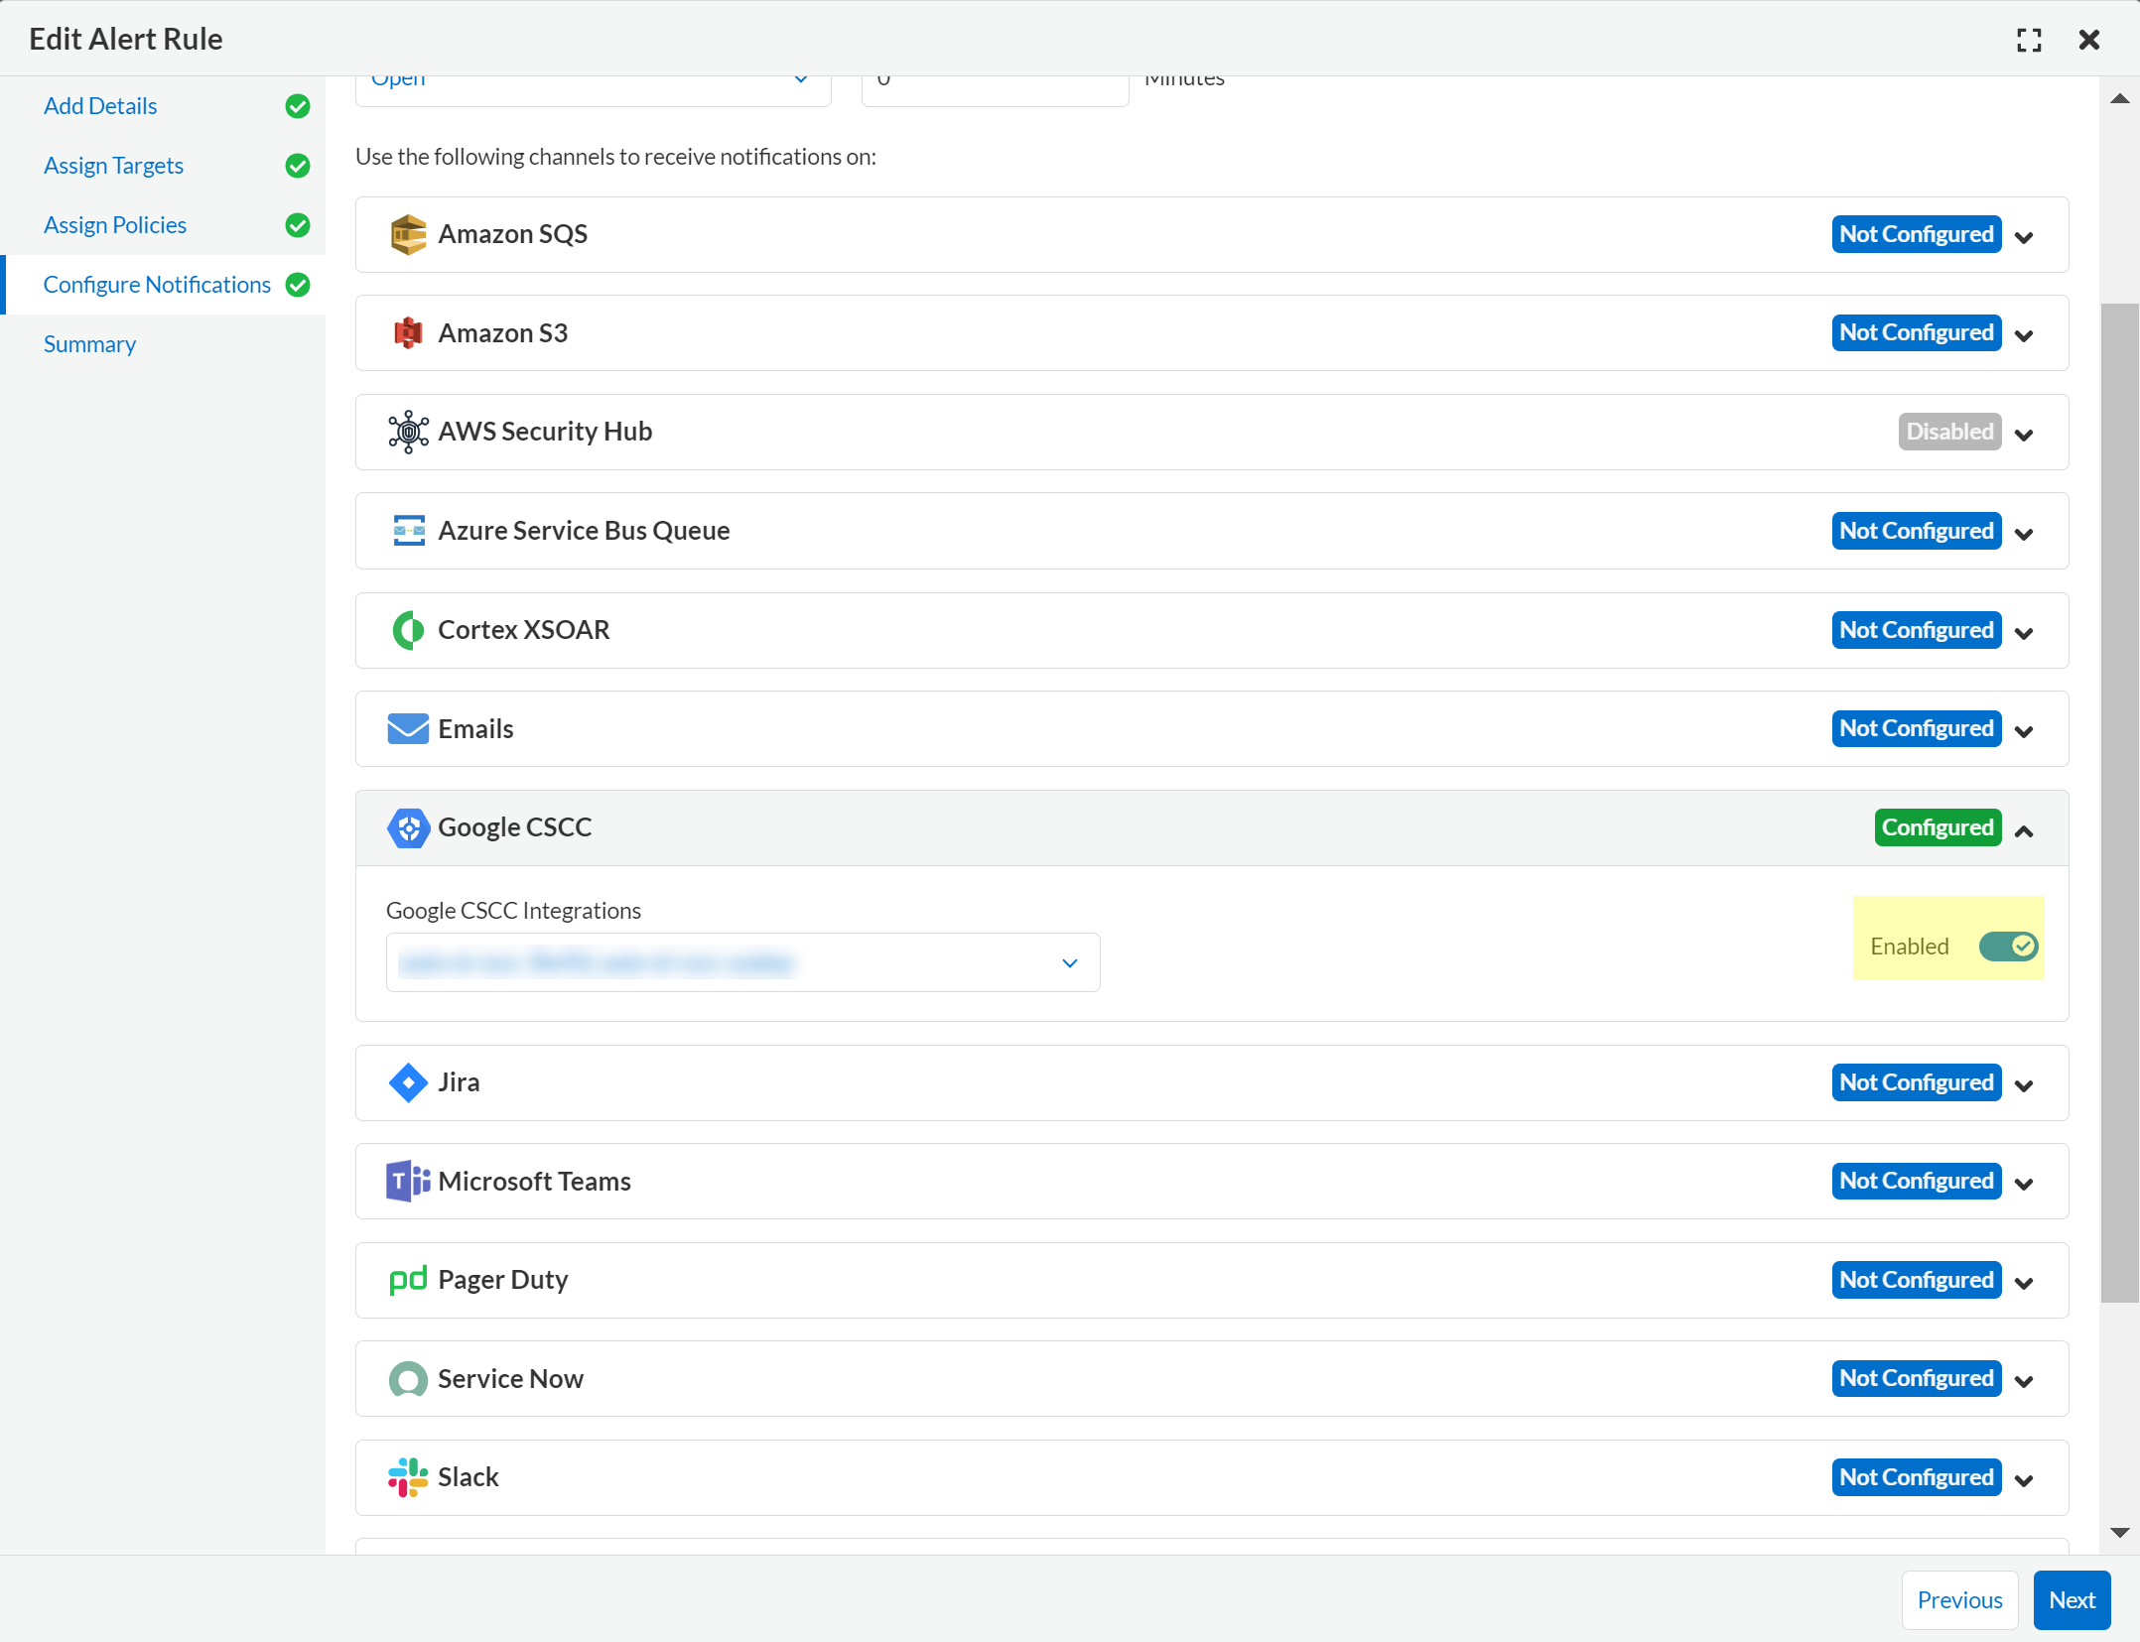2140x1642 pixels.
Task: Click the Edit Alert Rule title
Action: click(125, 39)
